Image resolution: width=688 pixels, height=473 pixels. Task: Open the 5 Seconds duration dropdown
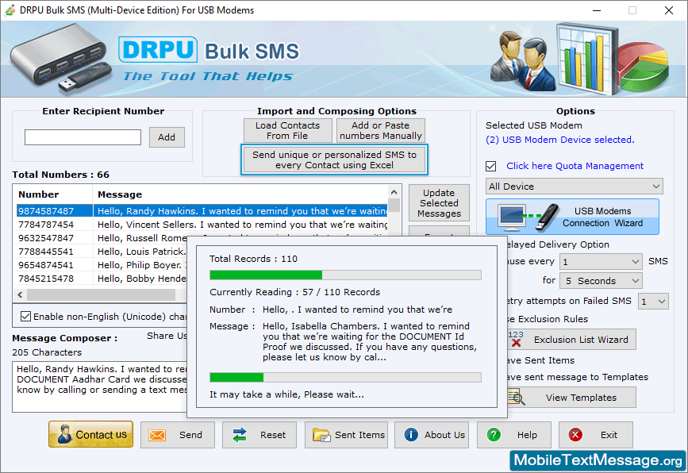tap(601, 281)
